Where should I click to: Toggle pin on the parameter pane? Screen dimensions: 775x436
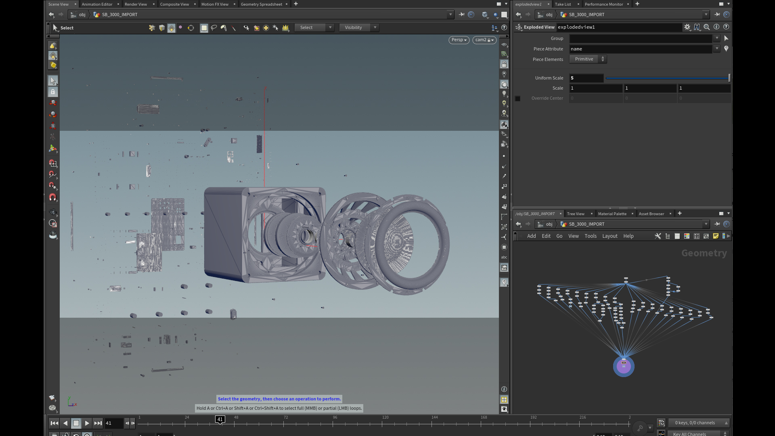pyautogui.click(x=717, y=15)
